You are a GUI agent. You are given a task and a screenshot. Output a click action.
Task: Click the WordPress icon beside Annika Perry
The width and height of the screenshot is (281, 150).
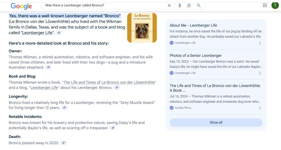point(172,108)
